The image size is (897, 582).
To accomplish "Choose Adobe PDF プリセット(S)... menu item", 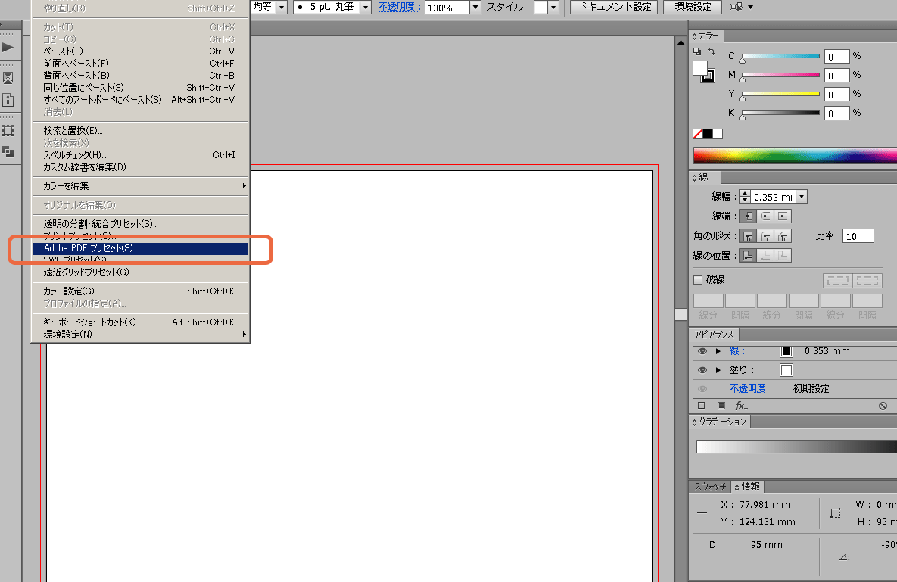I will coord(140,248).
